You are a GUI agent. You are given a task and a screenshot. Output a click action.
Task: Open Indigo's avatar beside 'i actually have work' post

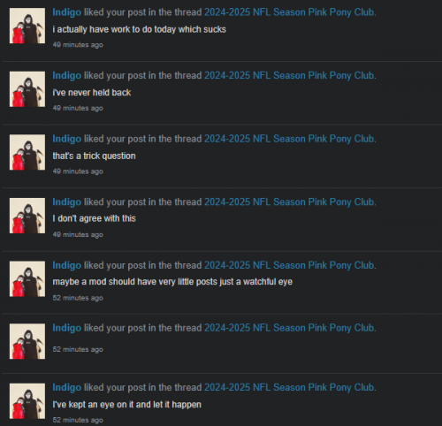pyautogui.click(x=27, y=26)
